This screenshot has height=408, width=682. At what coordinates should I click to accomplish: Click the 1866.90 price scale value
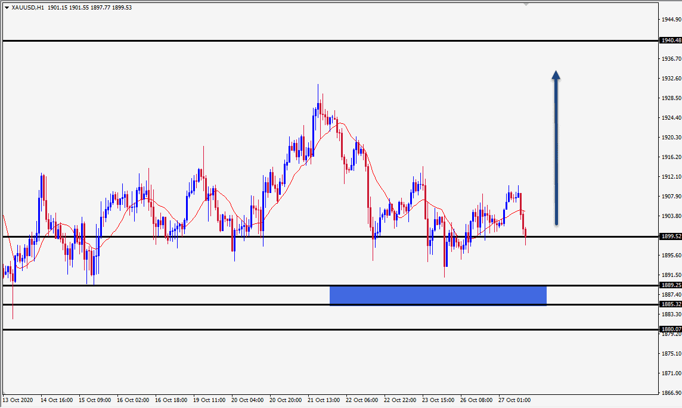[671, 393]
